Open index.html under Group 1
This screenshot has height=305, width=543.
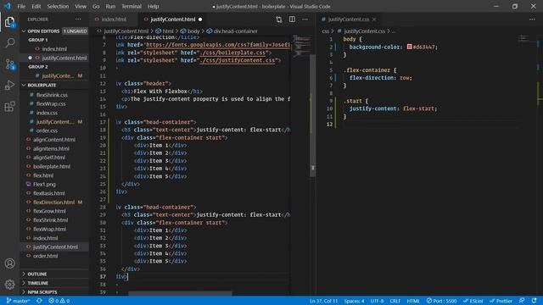55,49
